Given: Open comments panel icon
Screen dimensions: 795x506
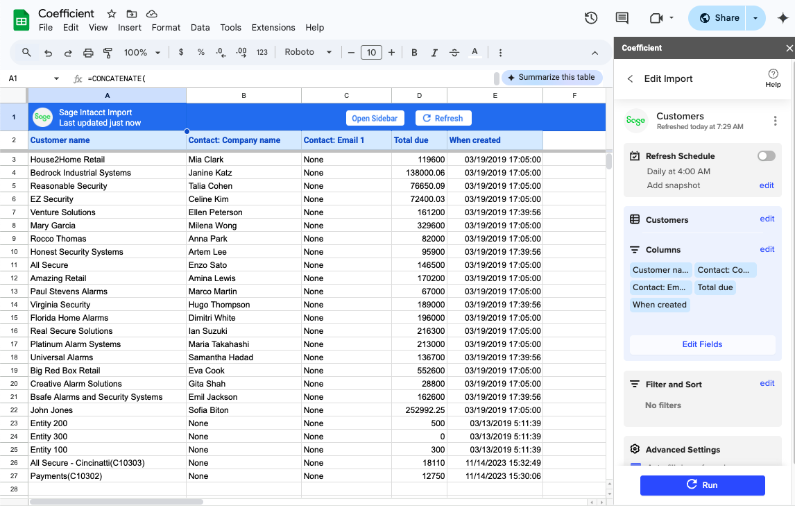Looking at the screenshot, I should click(622, 18).
